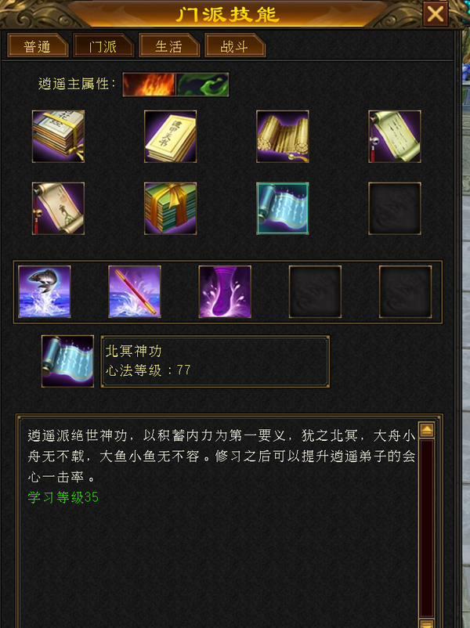
Task: Select the red flute over water skill
Action: (135, 292)
